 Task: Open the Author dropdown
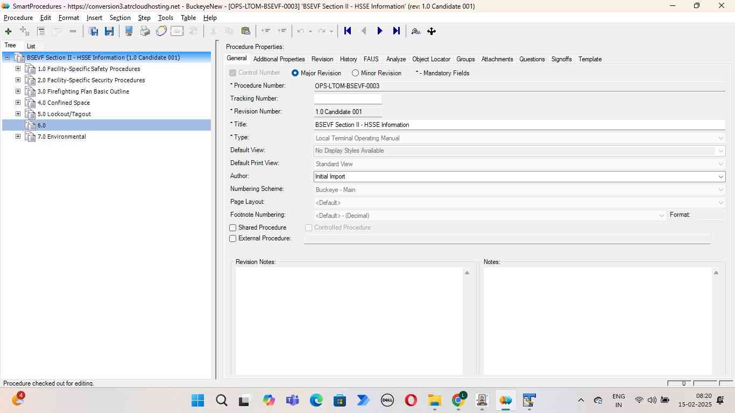(720, 176)
